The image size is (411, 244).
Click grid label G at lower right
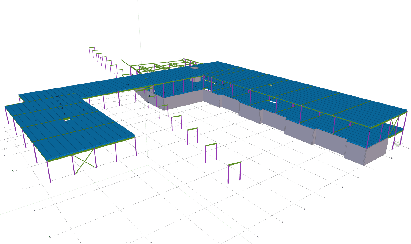point(305,209)
